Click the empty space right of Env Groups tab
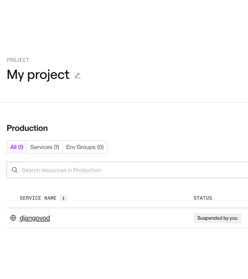248x279 pixels. click(x=177, y=147)
